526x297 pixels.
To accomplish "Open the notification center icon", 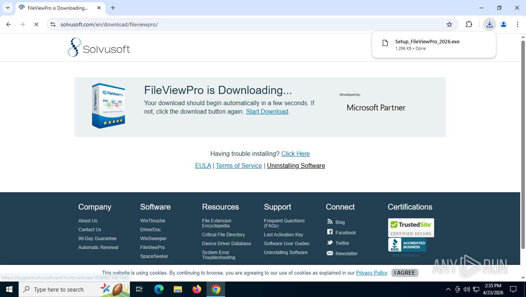I will (513, 289).
